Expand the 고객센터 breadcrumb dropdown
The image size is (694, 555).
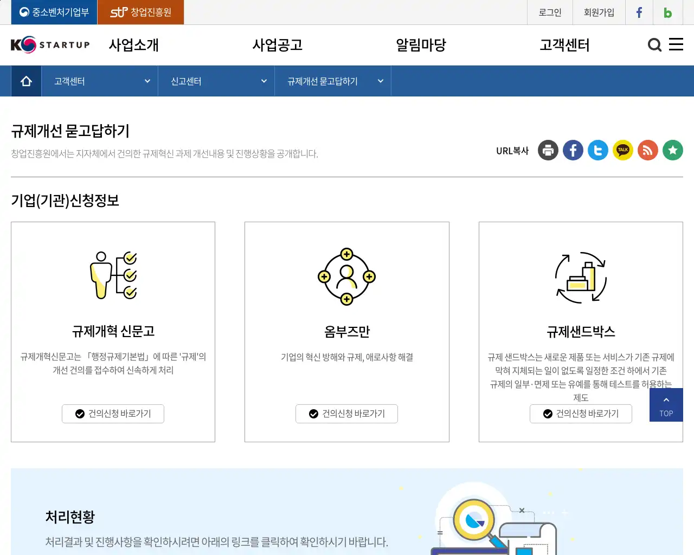[x=99, y=81]
